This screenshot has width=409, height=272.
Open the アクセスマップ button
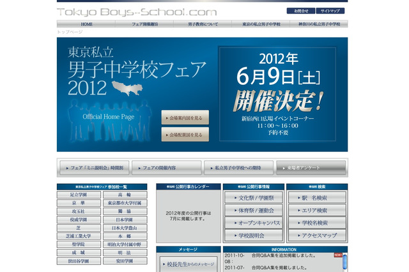click(317, 236)
